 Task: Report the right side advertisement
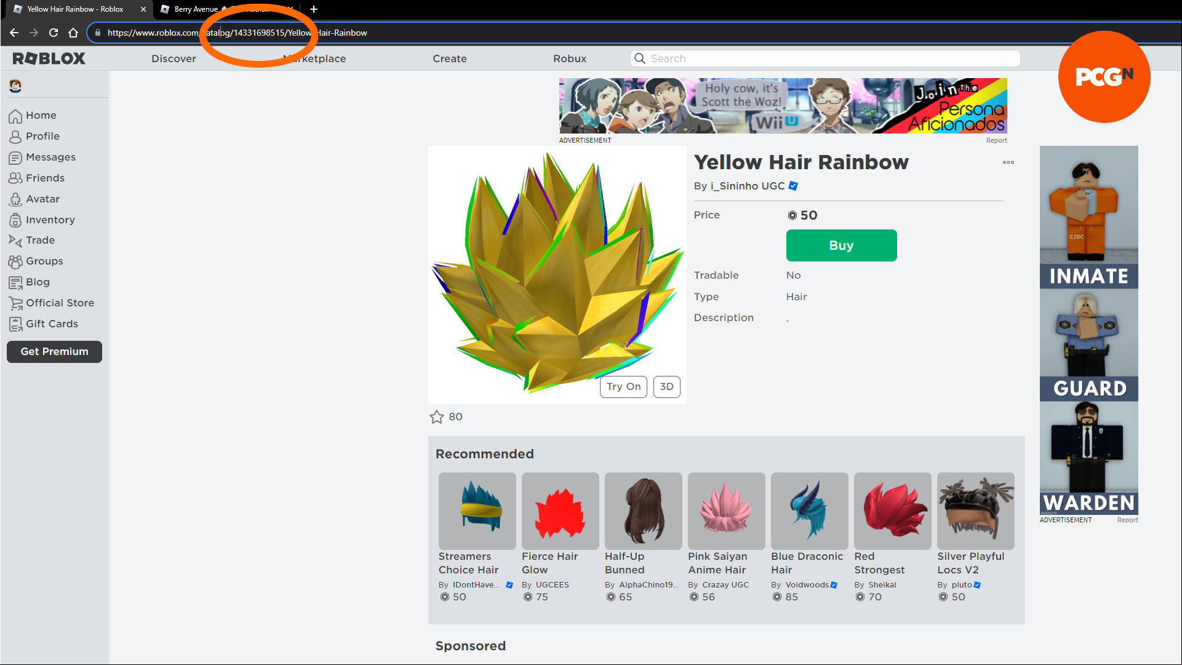pyautogui.click(x=1127, y=520)
